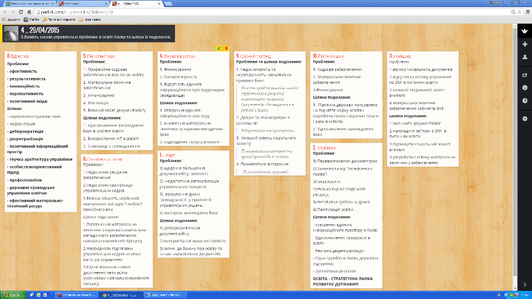The height and width of the screenshot is (299, 532).
Task: Click the Windows Start button 'пуск'
Action: (12, 294)
